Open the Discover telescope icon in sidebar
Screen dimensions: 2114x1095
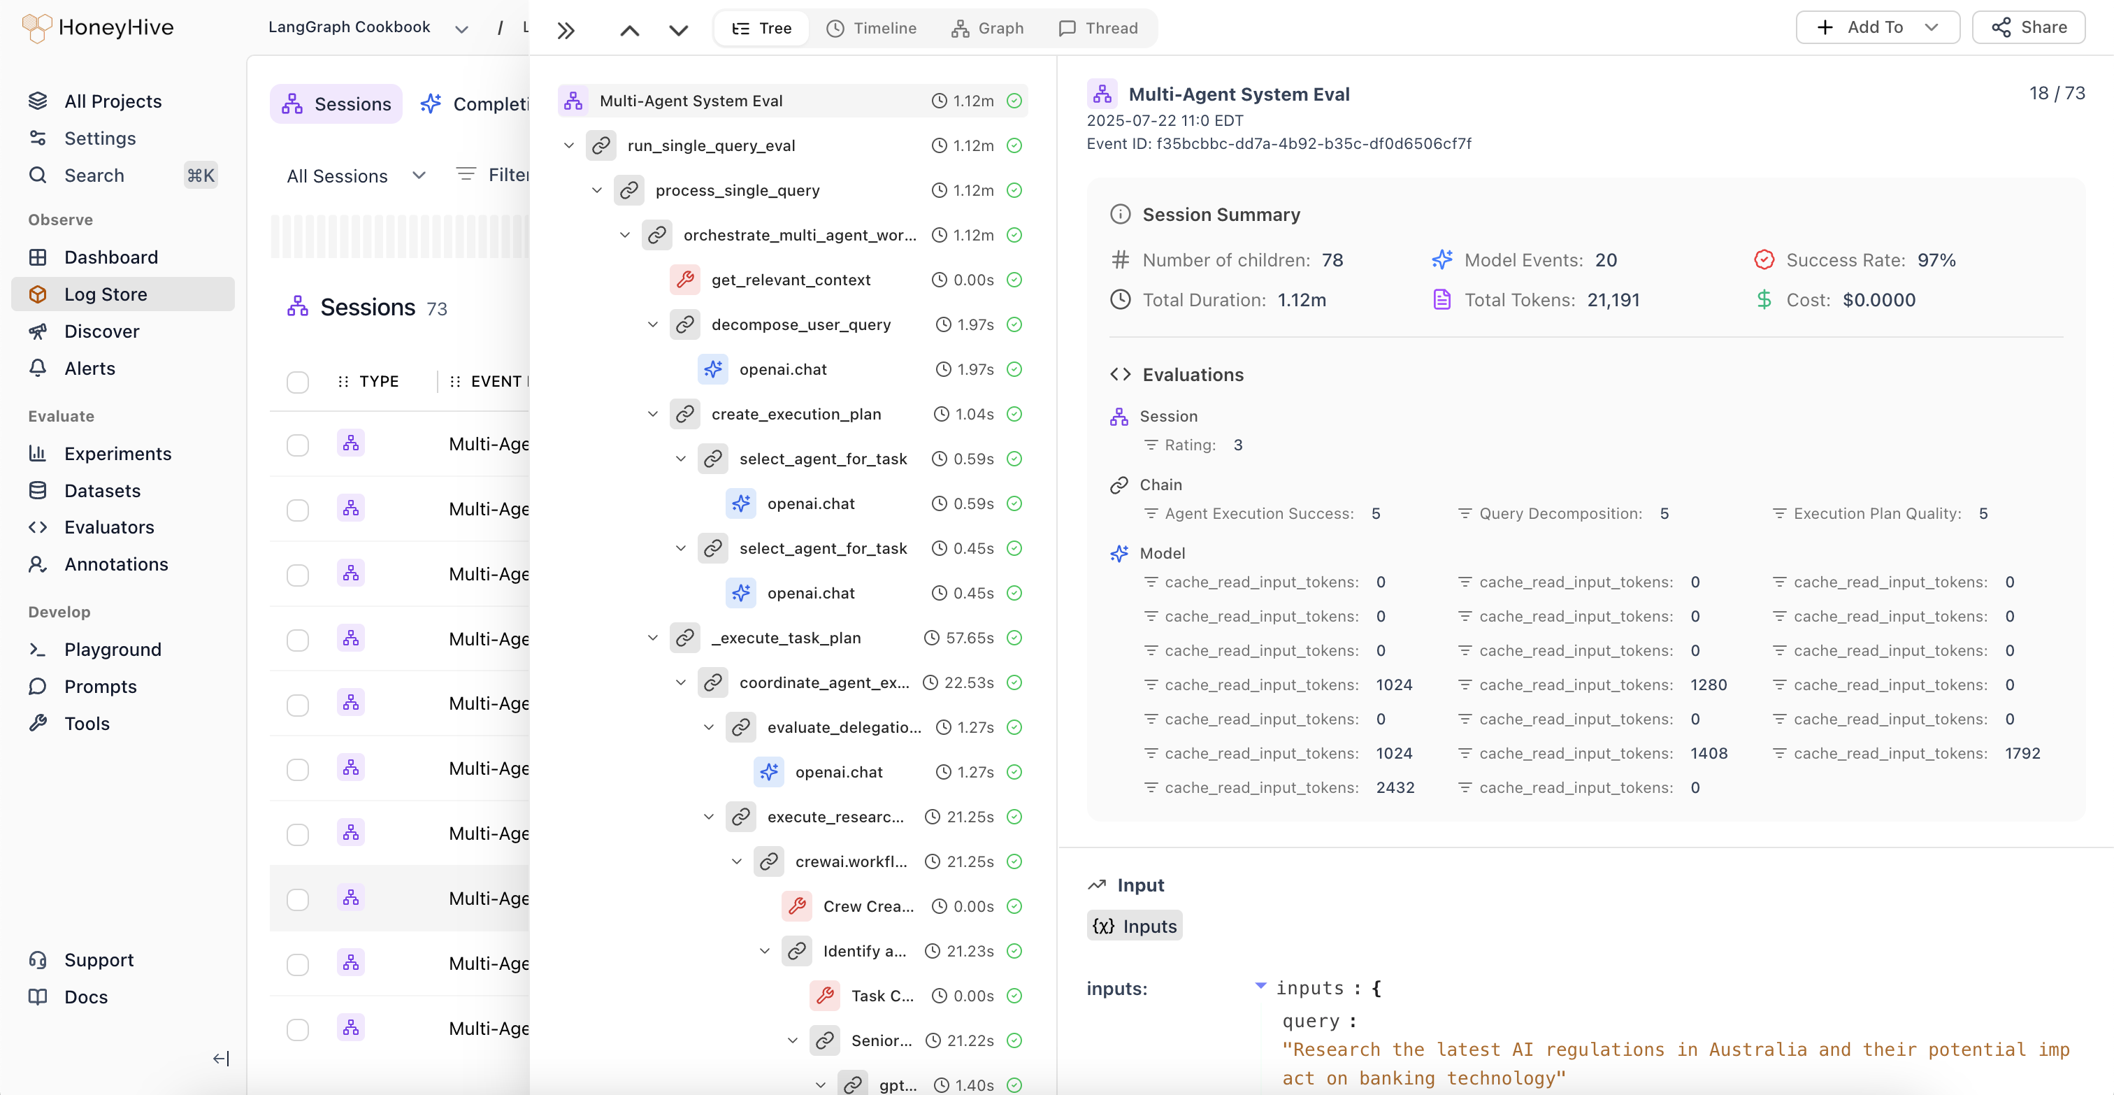click(x=38, y=331)
